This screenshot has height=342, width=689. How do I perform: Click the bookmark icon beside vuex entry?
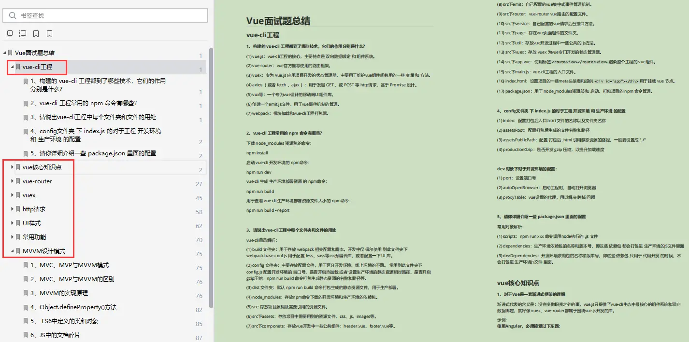pos(17,196)
